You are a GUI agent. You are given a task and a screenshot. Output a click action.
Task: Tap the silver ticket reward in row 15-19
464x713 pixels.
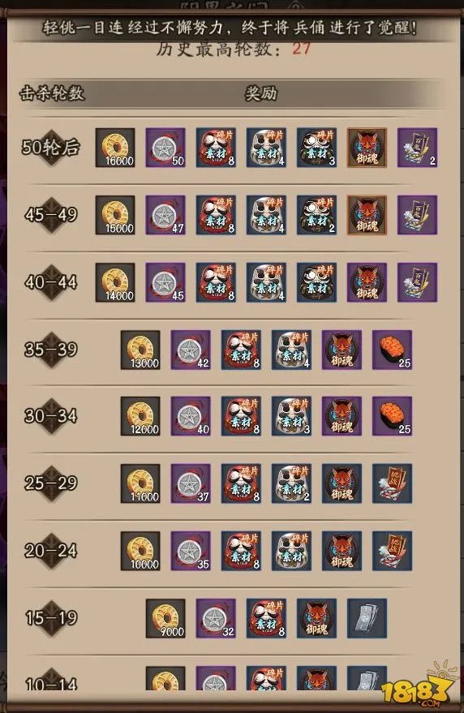[x=367, y=618]
